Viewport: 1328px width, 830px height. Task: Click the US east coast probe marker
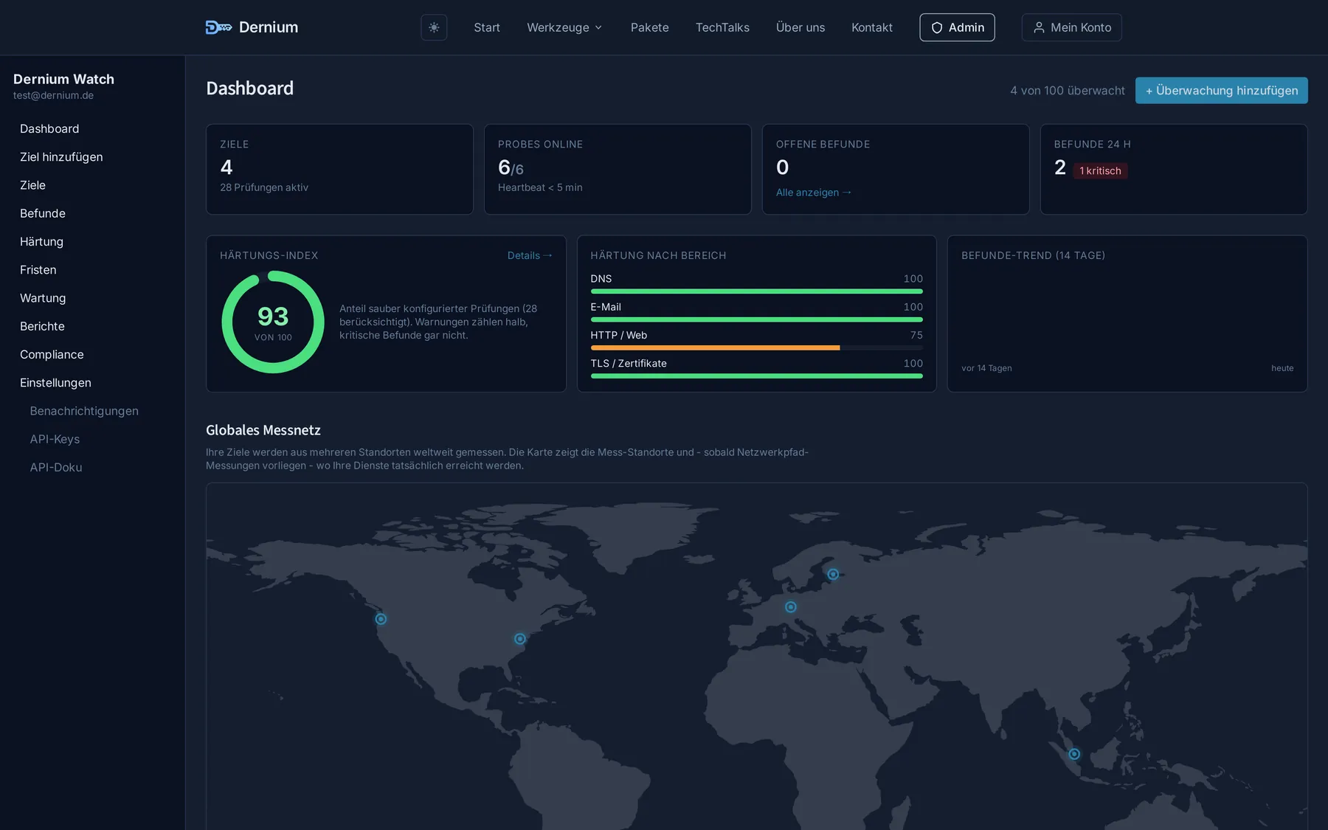coord(520,639)
